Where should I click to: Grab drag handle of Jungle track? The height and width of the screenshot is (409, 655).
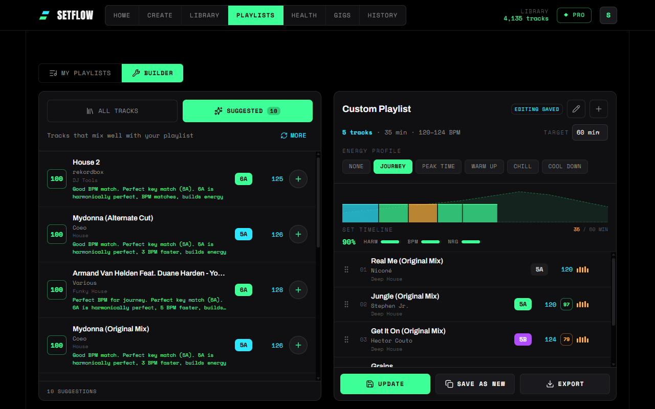[x=346, y=304]
